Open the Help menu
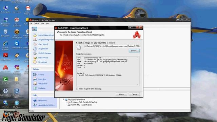This screenshot has width=217, height=122. click(47, 23)
